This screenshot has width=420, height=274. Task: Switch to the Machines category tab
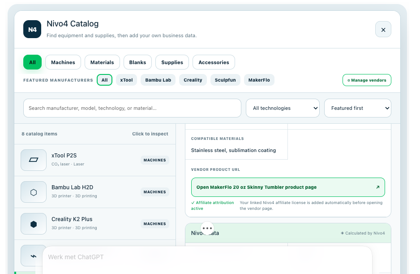pos(63,62)
